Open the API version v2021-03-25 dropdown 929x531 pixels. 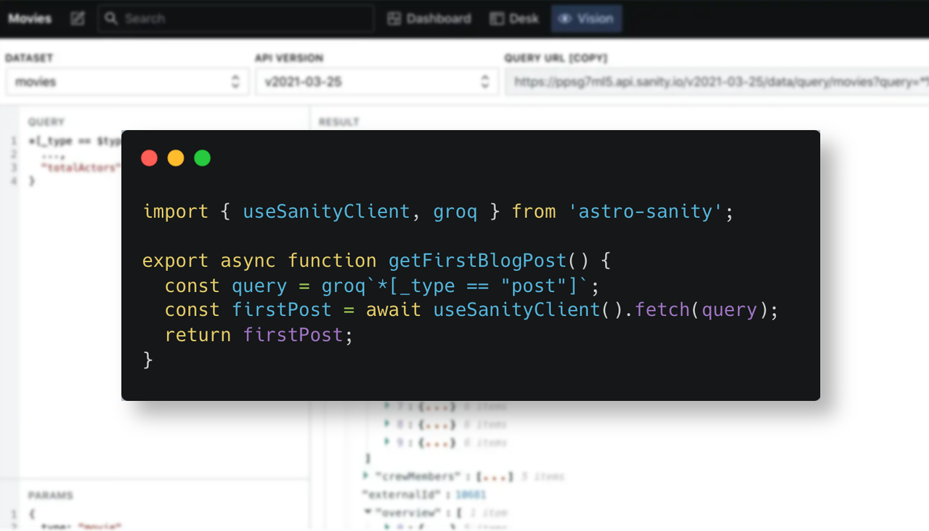376,82
